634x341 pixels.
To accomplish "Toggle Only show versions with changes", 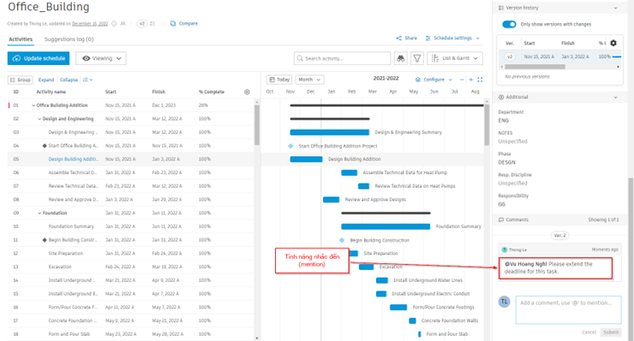I will (x=509, y=24).
